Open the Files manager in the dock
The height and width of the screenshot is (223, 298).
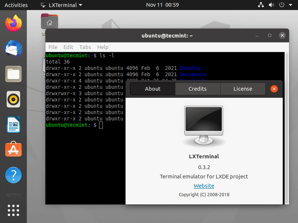point(13,74)
